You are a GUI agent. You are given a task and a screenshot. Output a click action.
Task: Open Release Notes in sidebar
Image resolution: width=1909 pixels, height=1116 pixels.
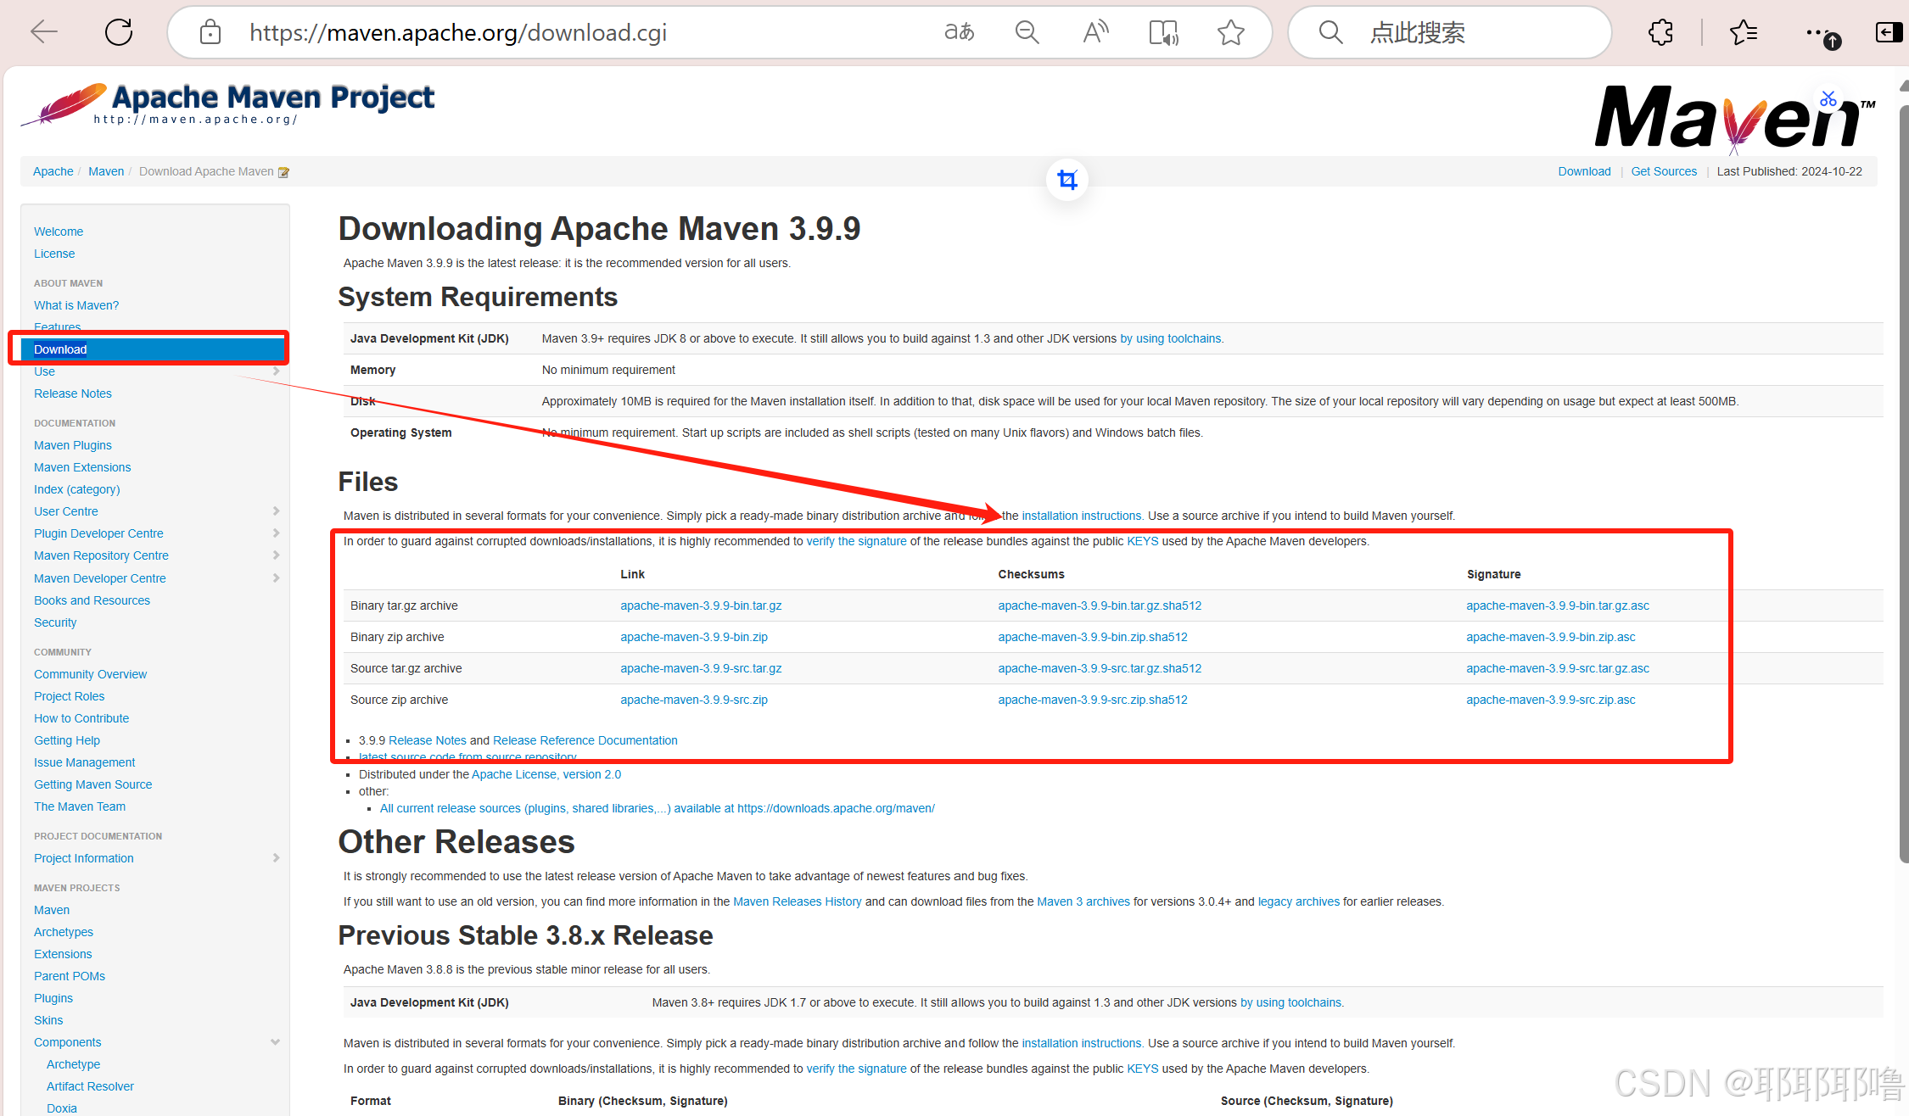(x=73, y=393)
